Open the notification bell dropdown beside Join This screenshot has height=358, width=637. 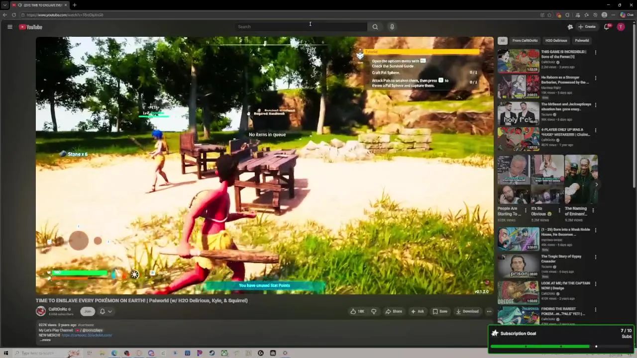click(106, 311)
